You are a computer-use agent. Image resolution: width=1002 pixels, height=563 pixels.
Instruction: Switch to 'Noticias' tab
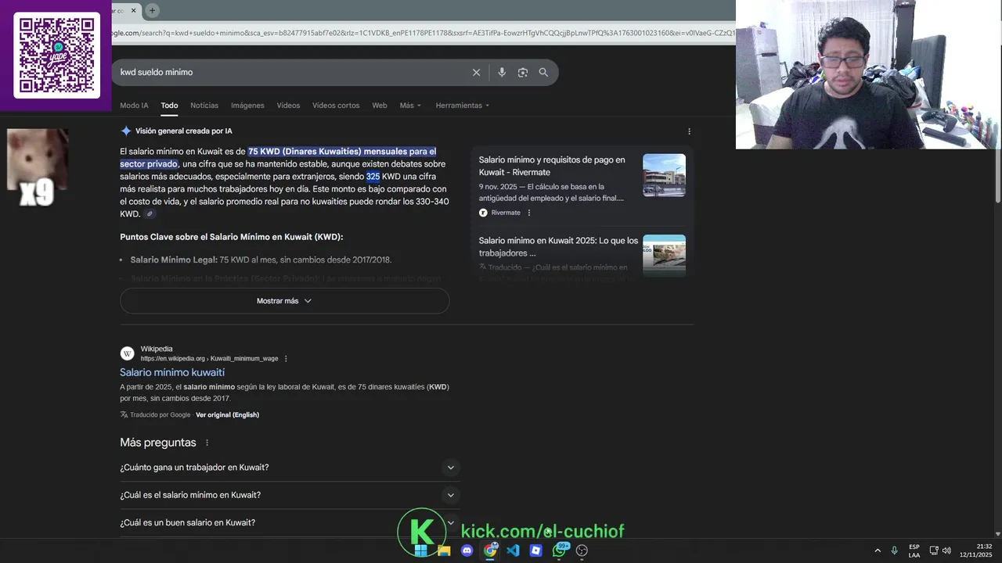pyautogui.click(x=204, y=106)
